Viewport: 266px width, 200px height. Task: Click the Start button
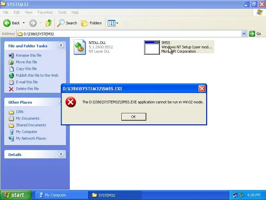tap(16, 195)
